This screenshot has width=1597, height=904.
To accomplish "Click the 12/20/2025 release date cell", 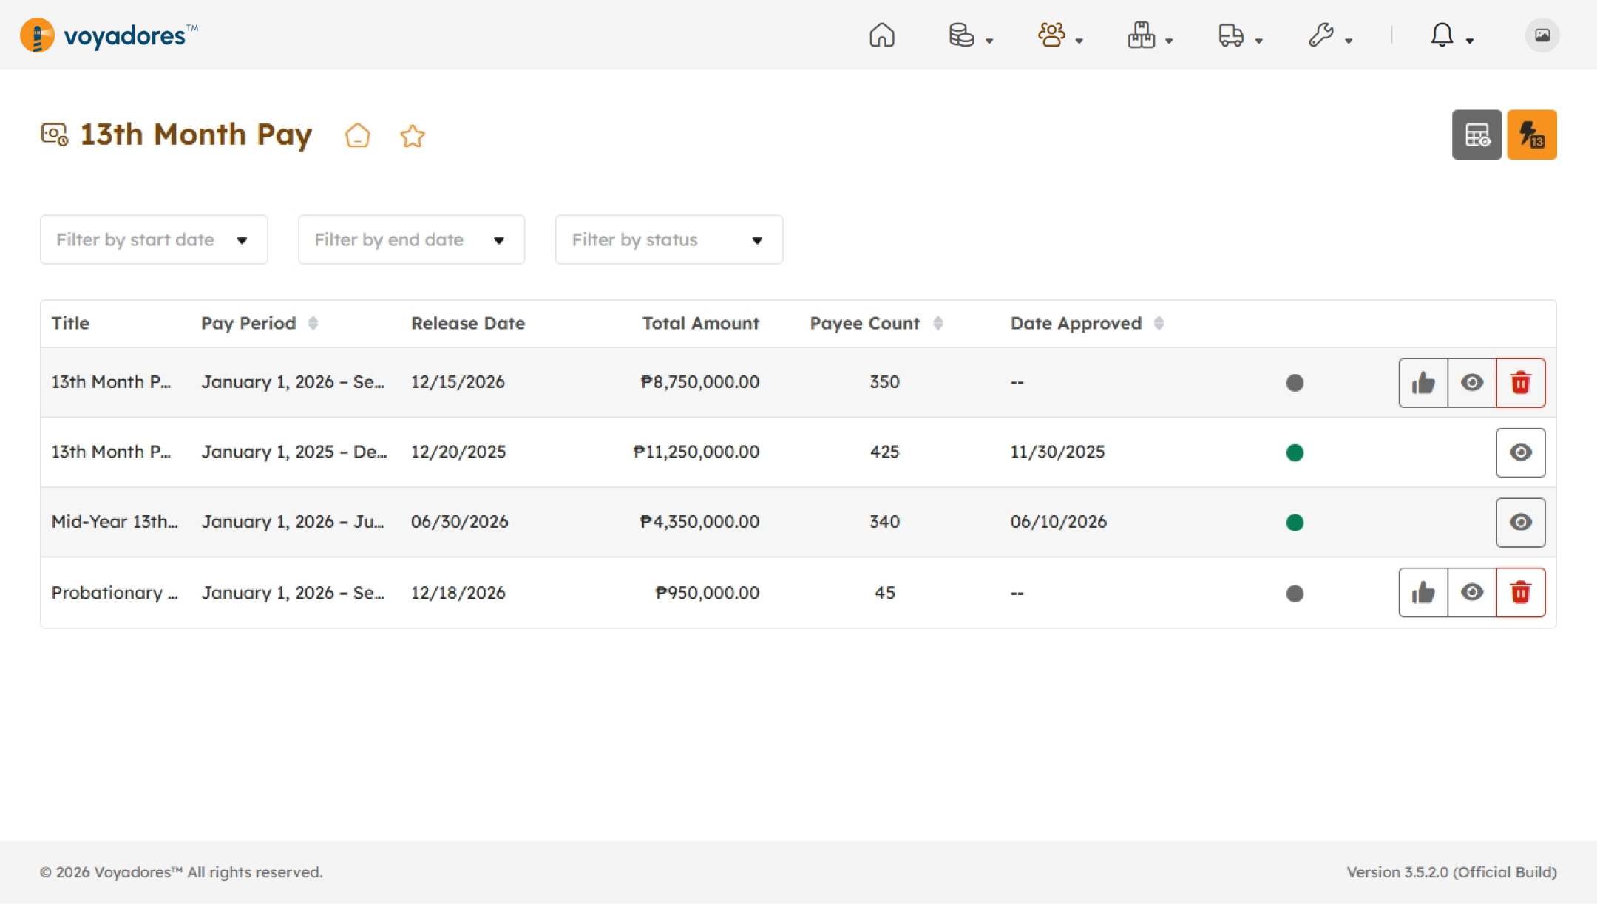I will (x=458, y=452).
